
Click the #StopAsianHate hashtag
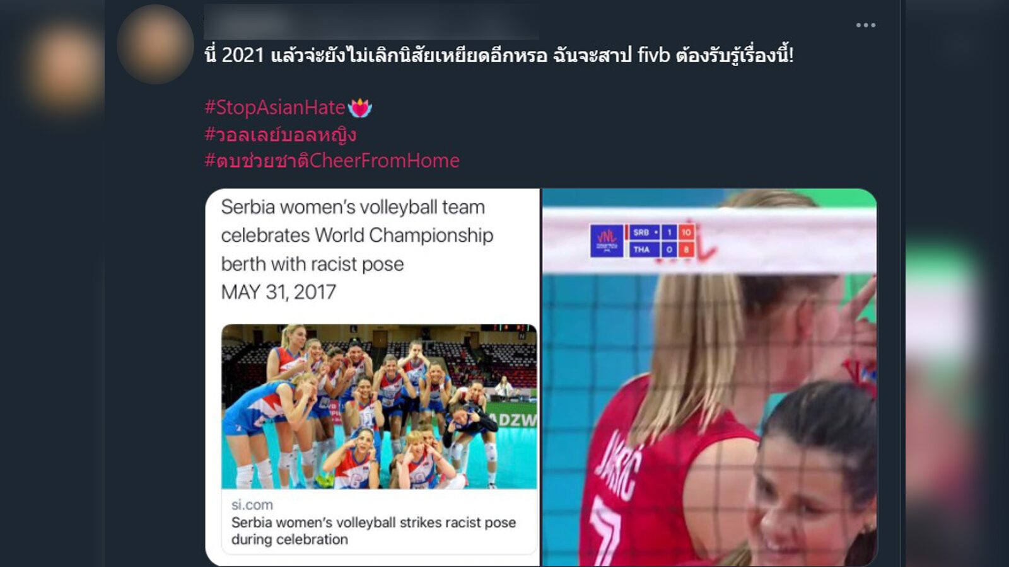275,108
